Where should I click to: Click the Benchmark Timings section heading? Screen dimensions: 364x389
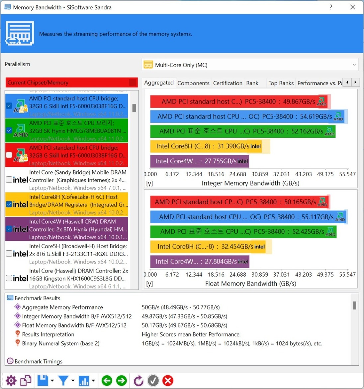point(39,361)
